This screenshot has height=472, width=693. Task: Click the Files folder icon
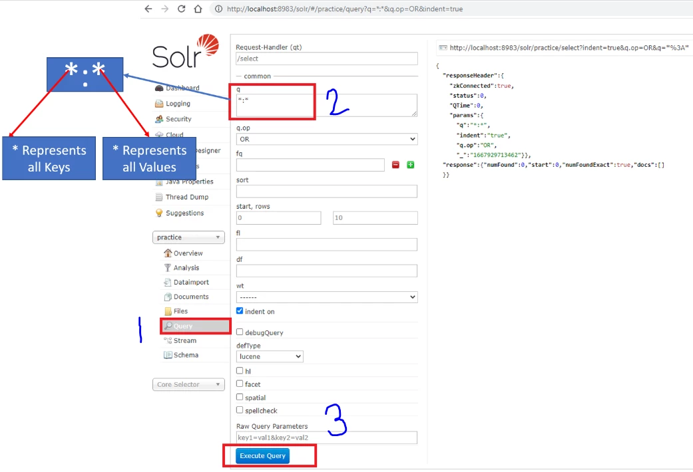[x=168, y=311]
